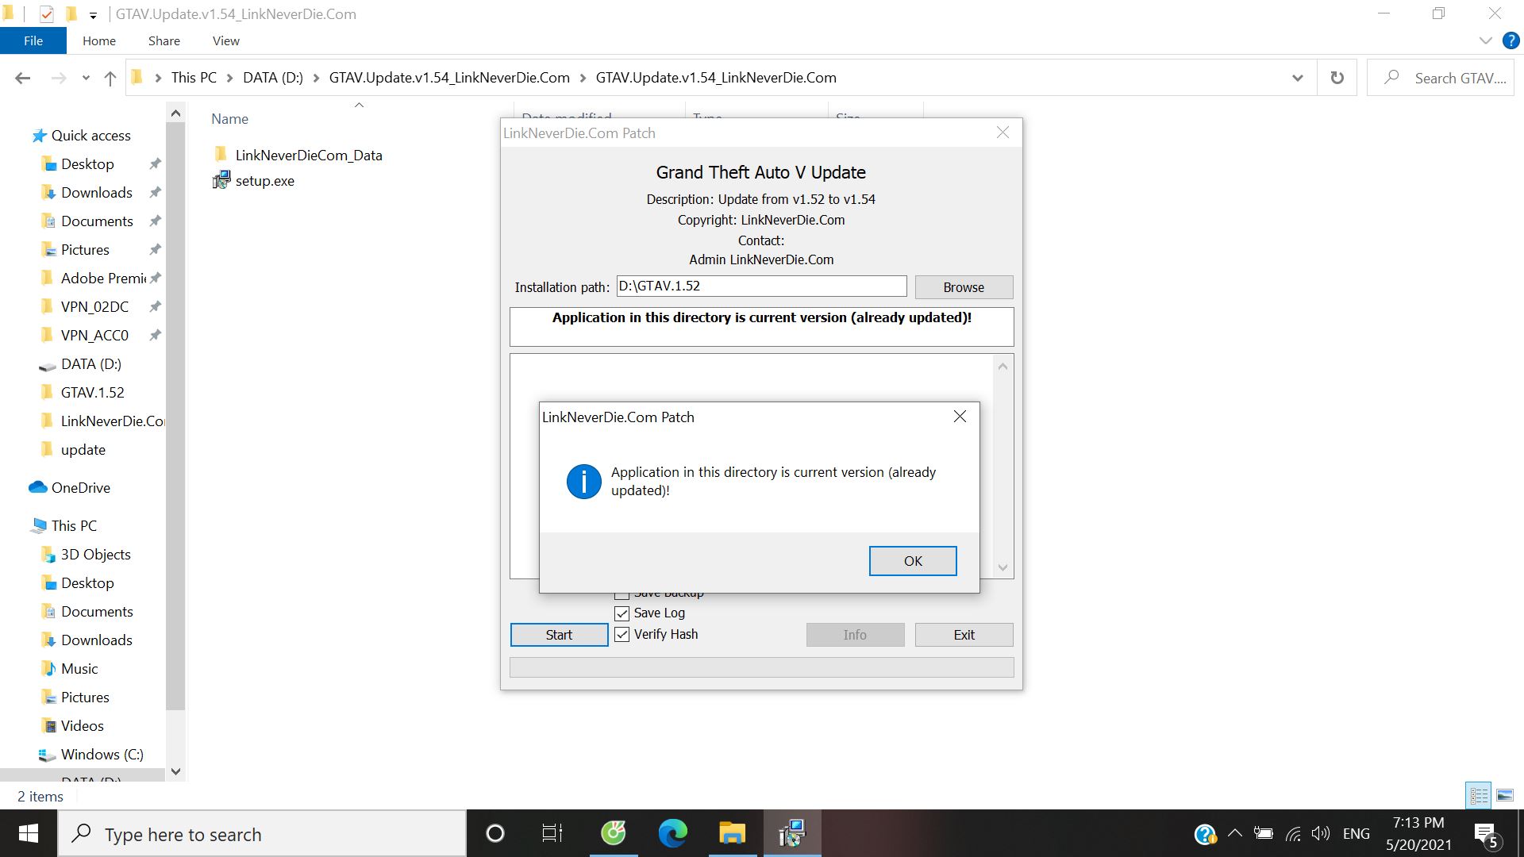Open the Wi-Fi network tray icon
The image size is (1524, 857).
(x=1292, y=834)
